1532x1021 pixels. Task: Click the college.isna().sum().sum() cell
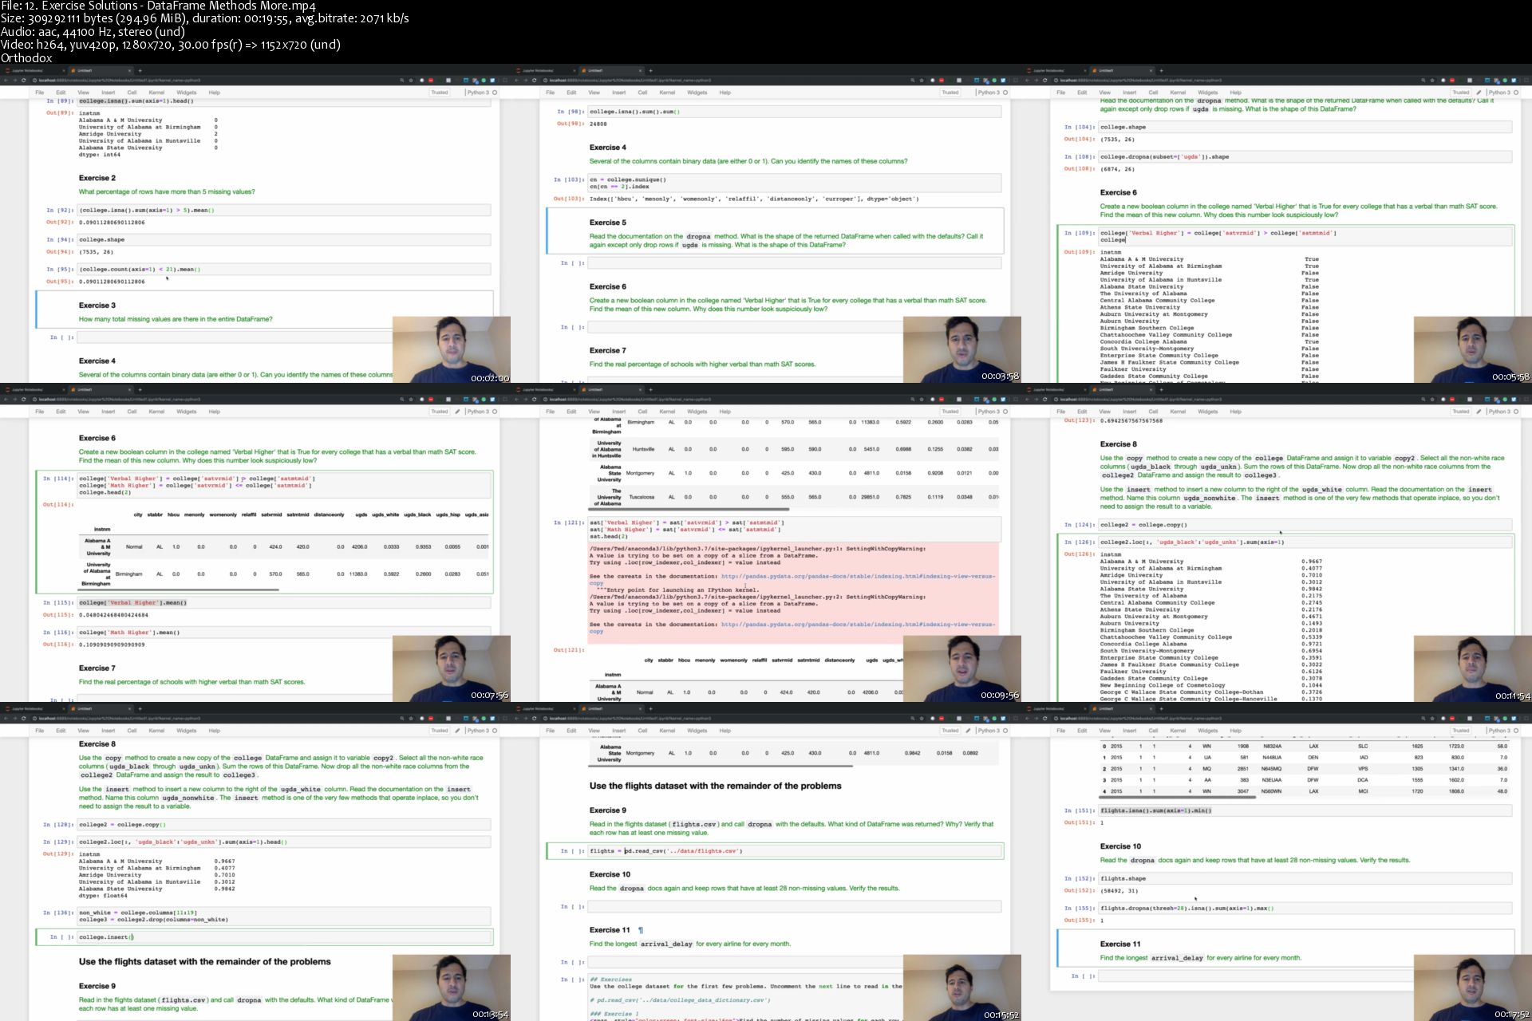795,112
